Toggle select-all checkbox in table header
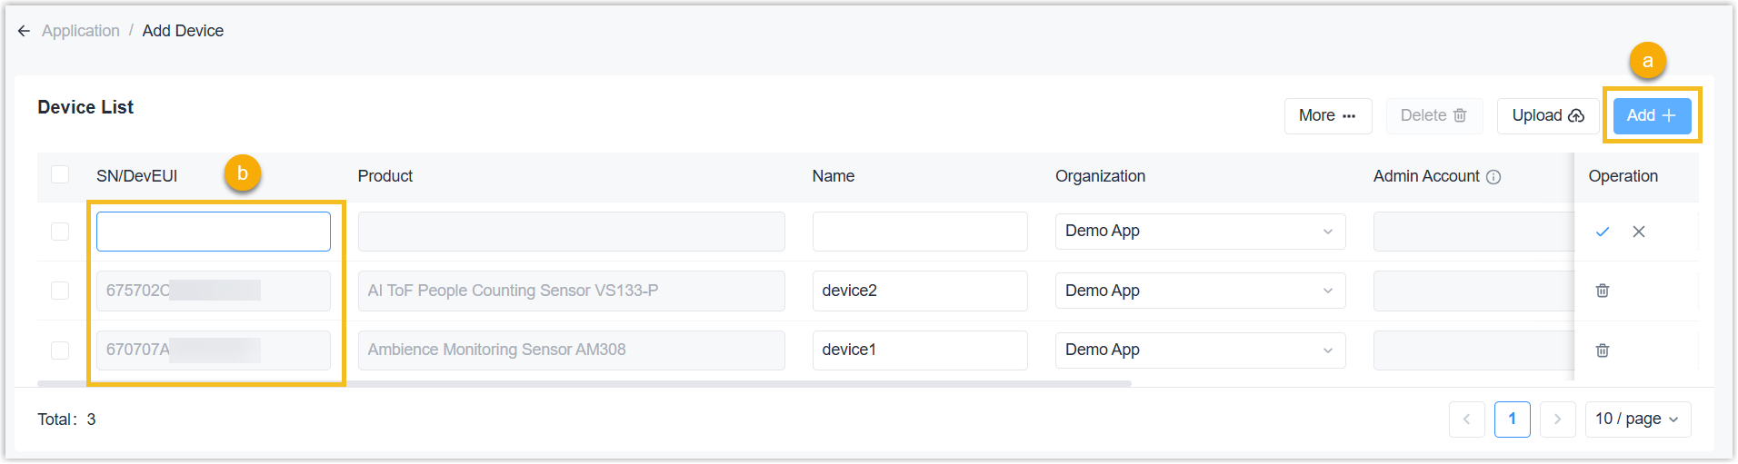This screenshot has width=1738, height=464. tap(60, 174)
